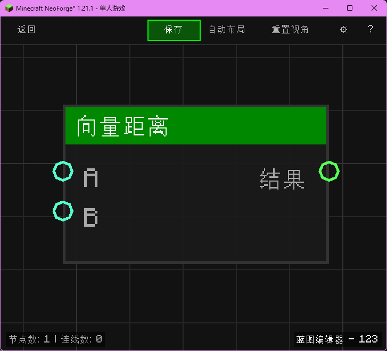Open settings via the sun-shaped icon
Screen dimensions: 387x351
pyautogui.click(x=343, y=30)
